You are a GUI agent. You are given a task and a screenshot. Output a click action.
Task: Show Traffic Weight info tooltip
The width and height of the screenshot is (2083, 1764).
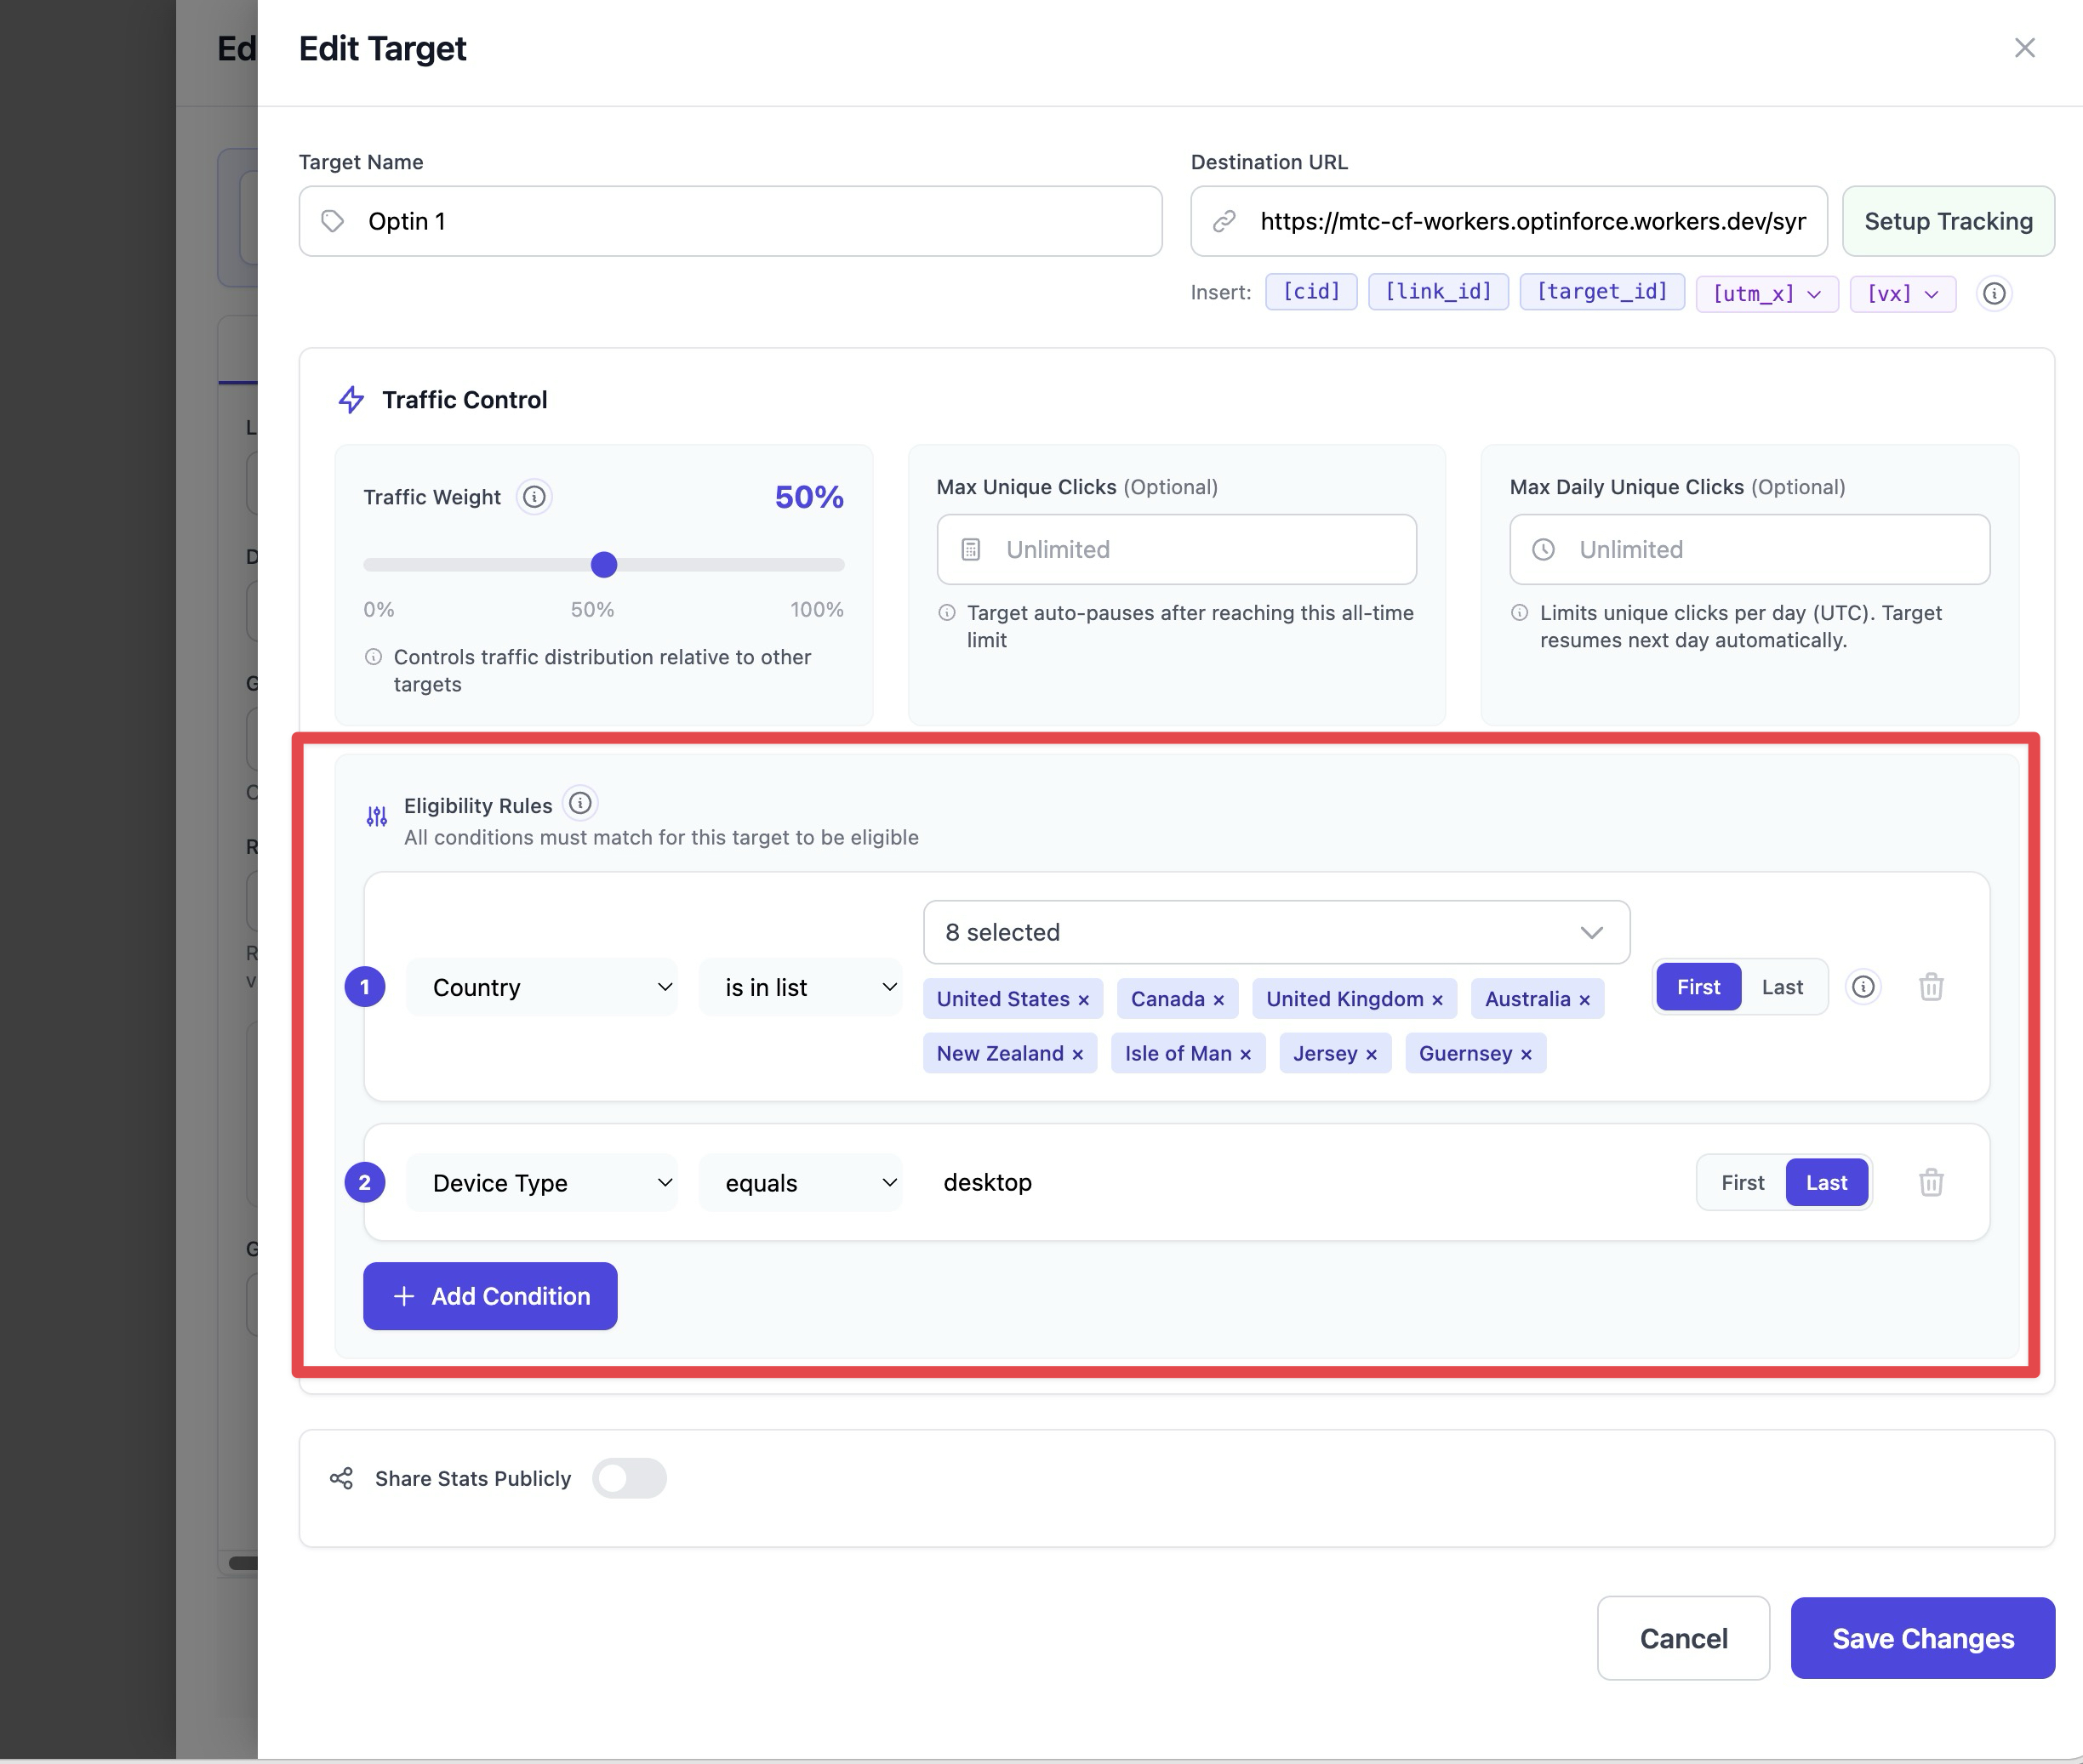click(x=534, y=497)
